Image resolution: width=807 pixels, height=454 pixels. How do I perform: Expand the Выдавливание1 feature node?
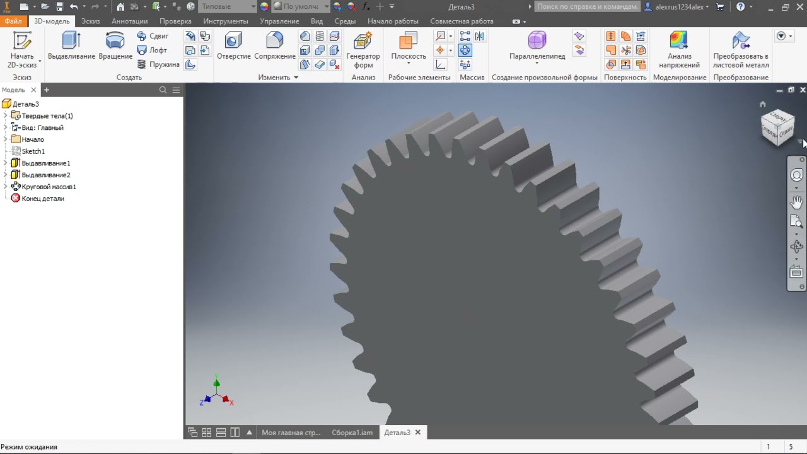(x=6, y=163)
